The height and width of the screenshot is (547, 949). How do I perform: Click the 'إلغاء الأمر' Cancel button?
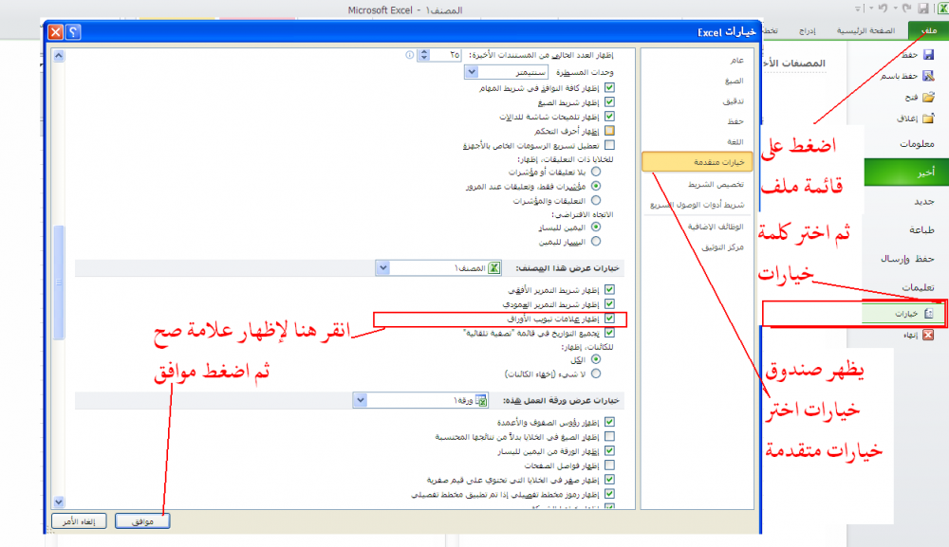79,521
